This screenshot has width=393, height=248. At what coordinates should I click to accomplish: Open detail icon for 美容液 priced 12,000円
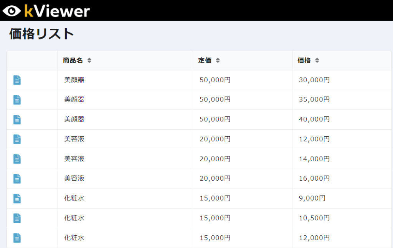coord(17,139)
